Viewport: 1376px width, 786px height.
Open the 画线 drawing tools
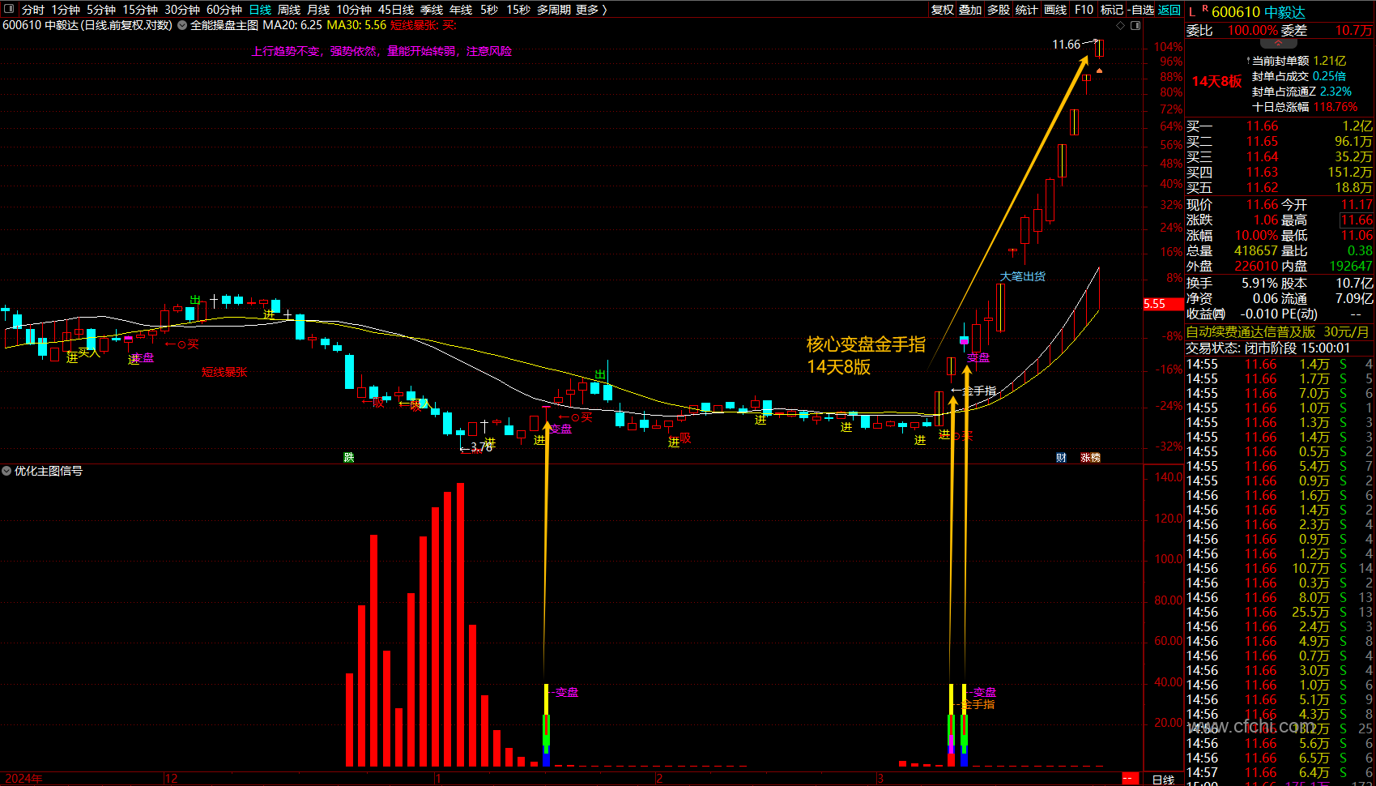(1055, 10)
